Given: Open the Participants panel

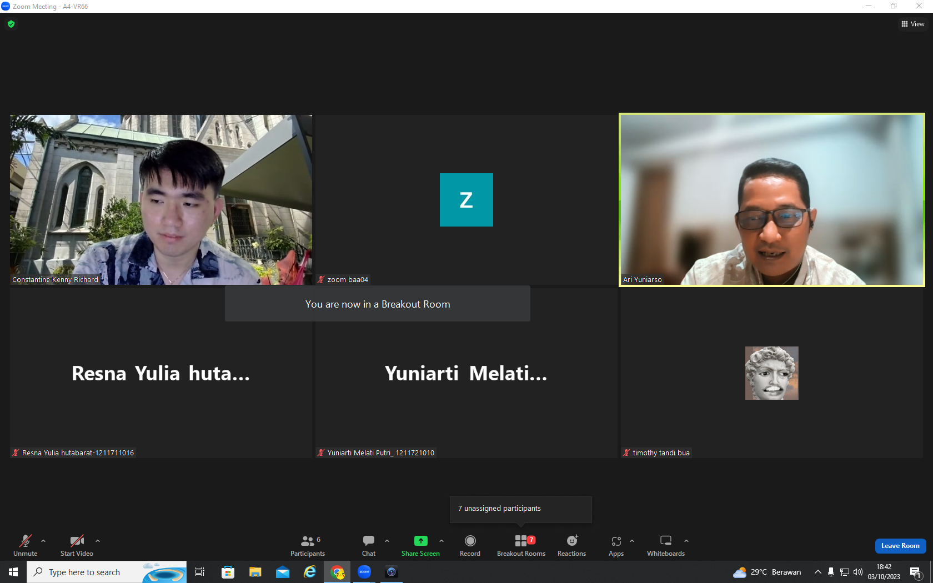Looking at the screenshot, I should [x=308, y=545].
